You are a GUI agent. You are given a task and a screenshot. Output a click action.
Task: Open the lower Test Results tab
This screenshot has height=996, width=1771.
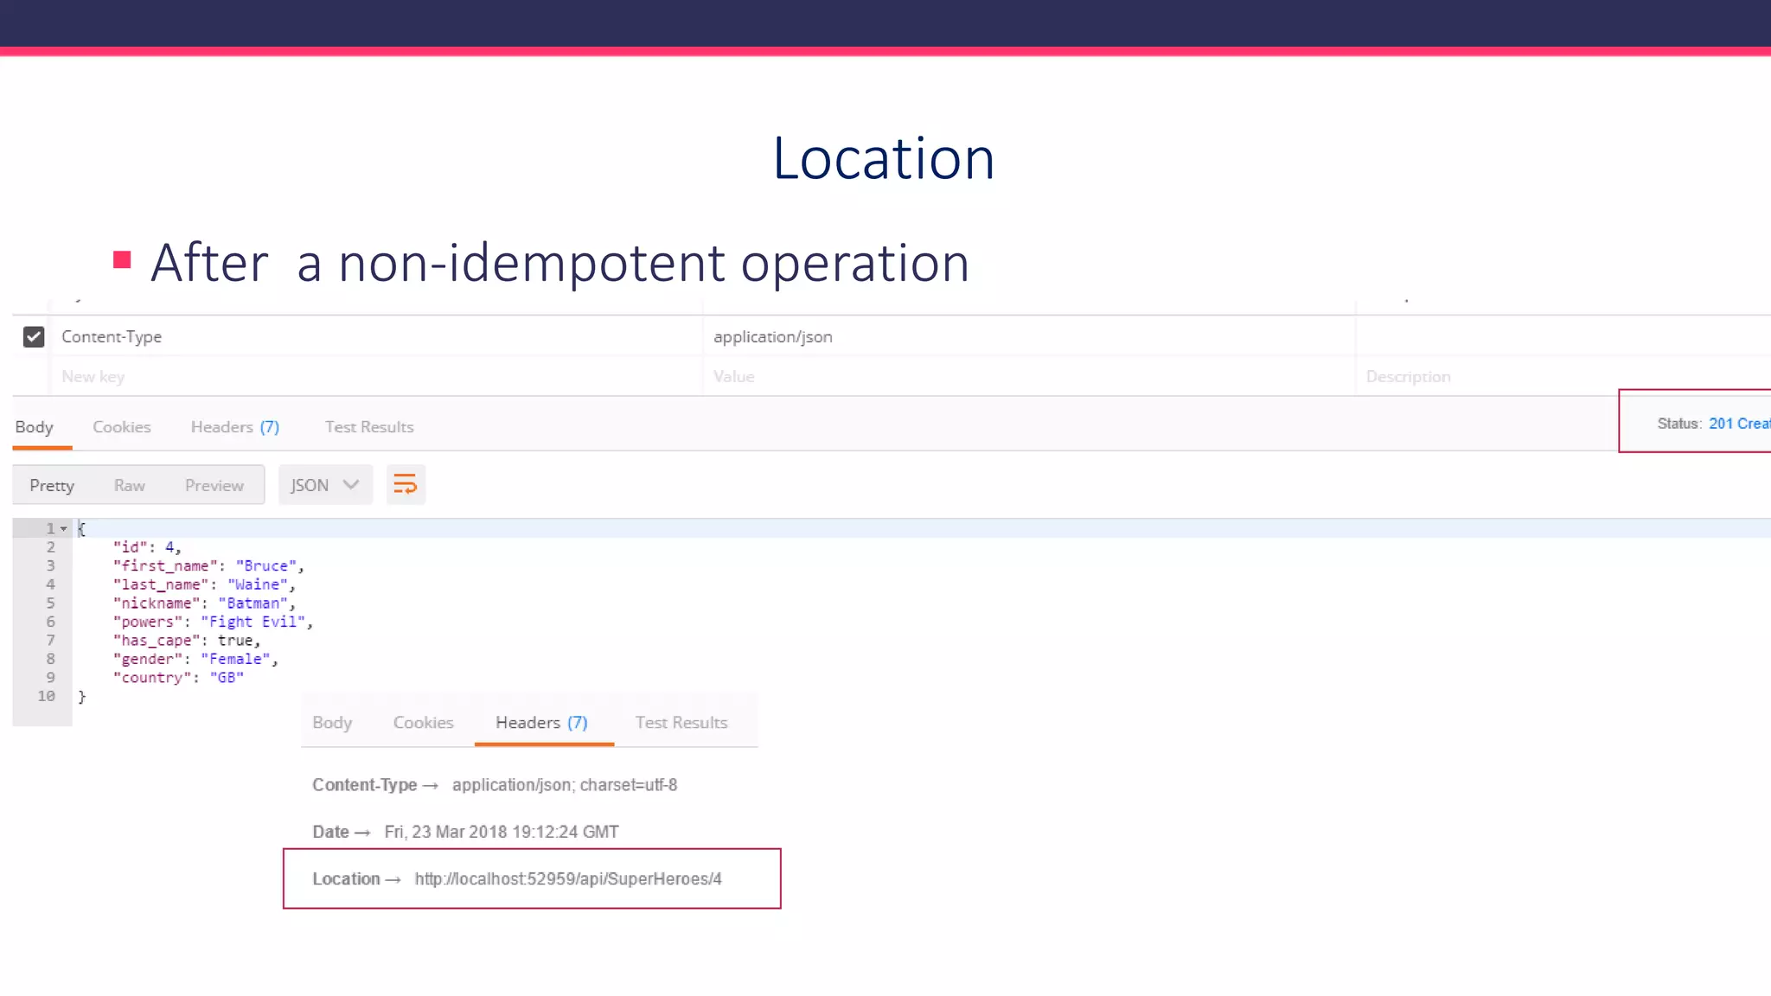(681, 723)
